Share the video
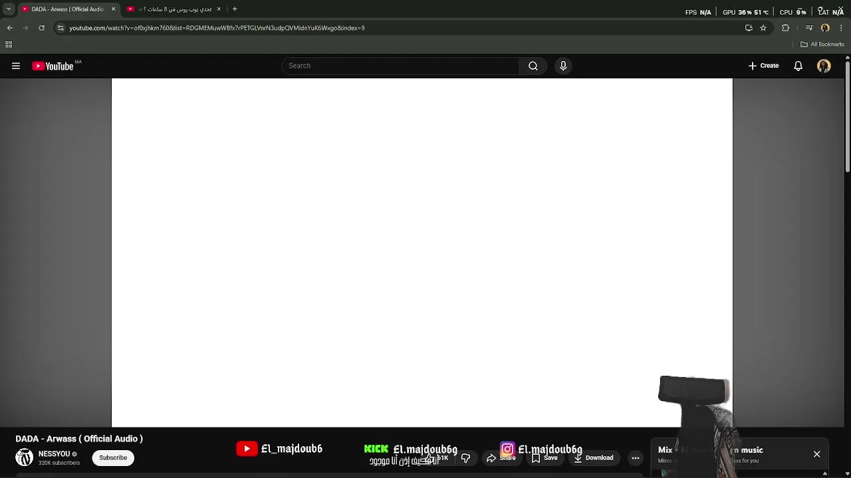 [x=501, y=457]
